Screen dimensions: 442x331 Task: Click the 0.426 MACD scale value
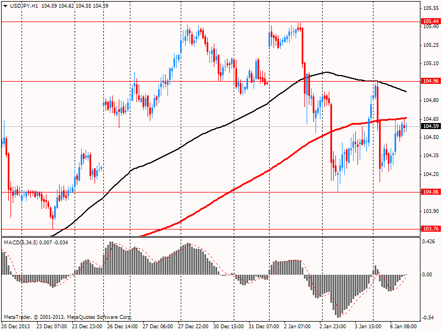pos(429,242)
